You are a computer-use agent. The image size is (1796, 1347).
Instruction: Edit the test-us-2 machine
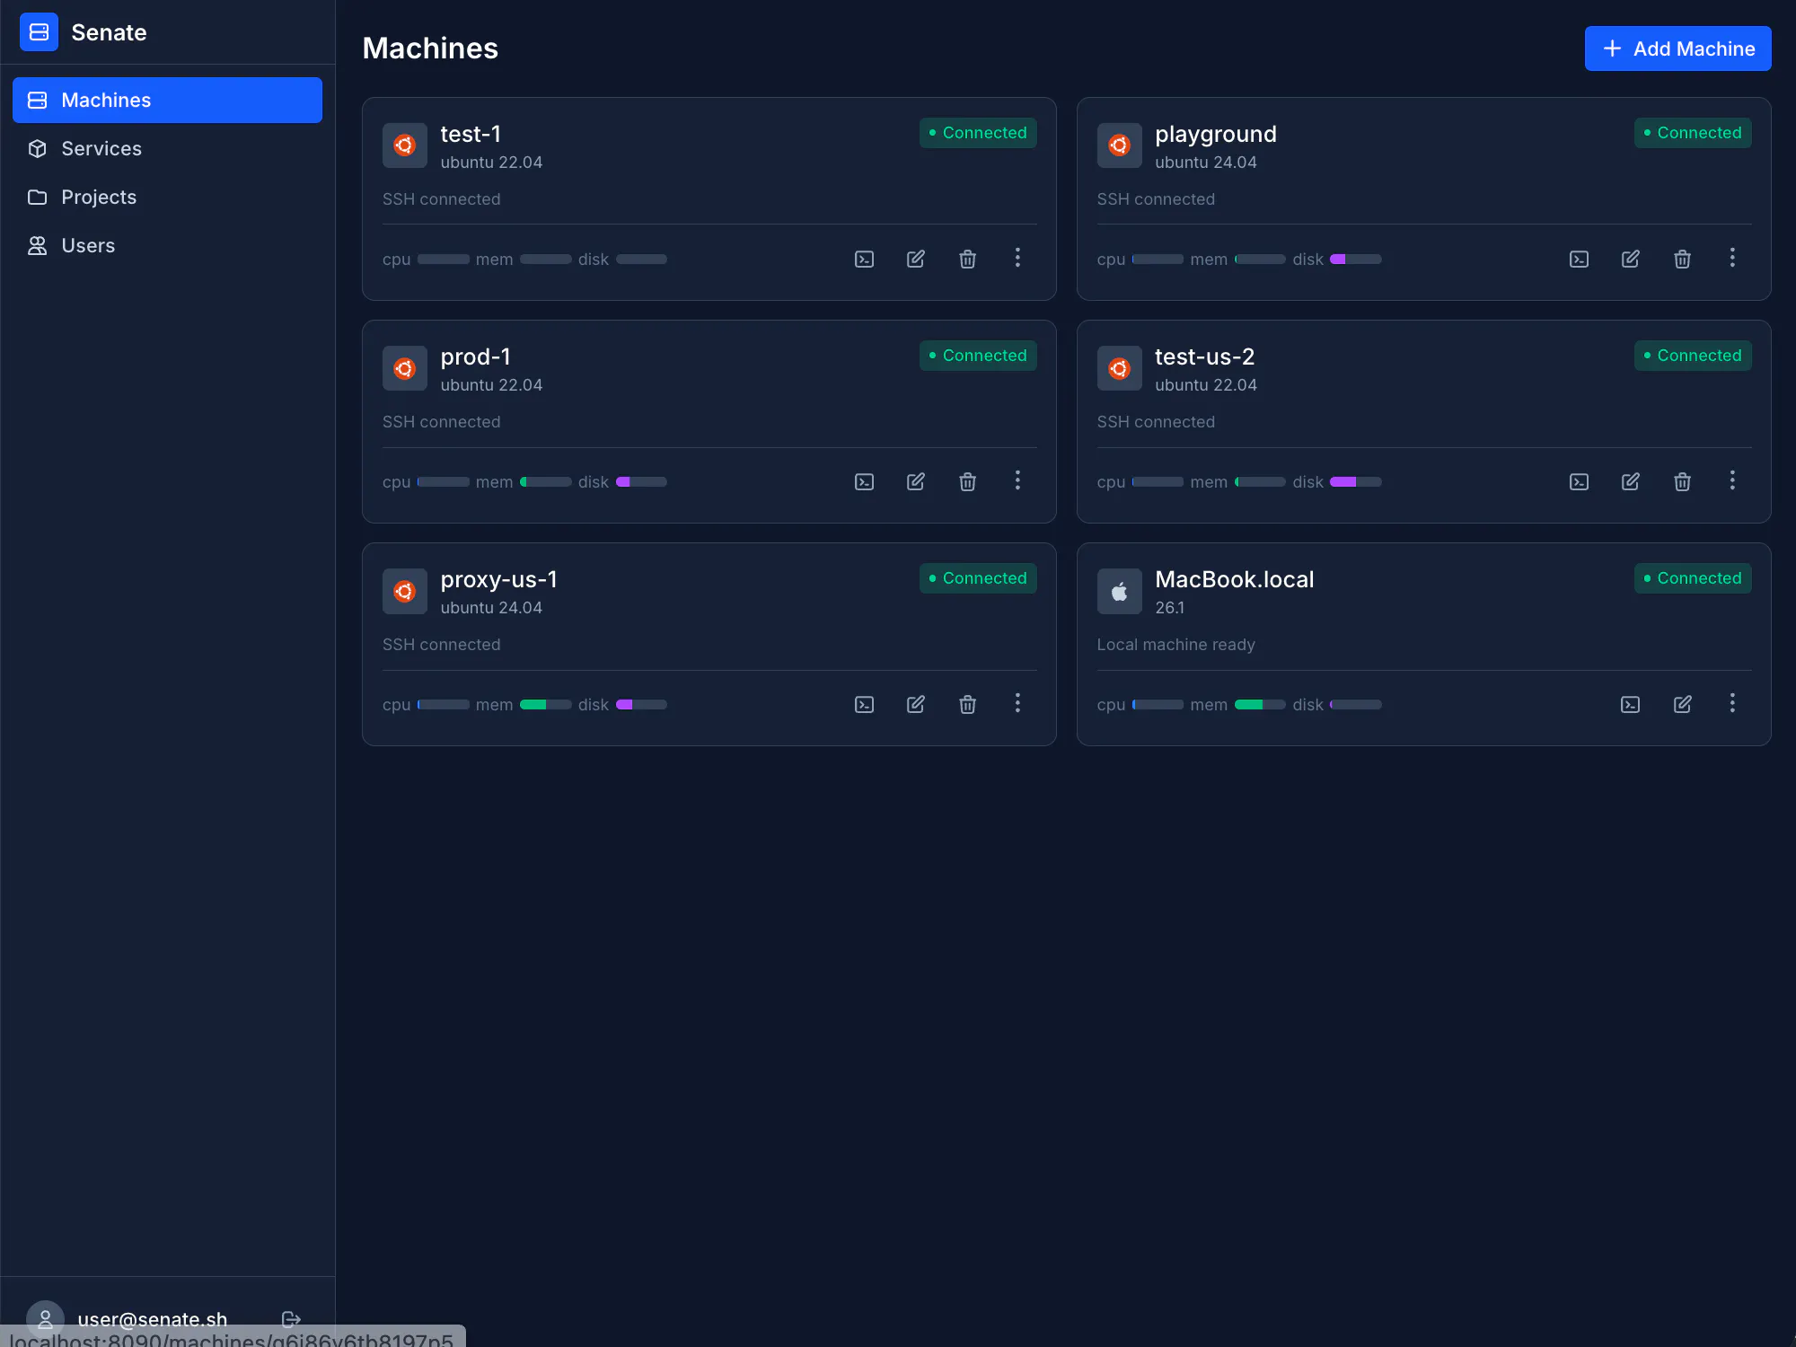1630,481
